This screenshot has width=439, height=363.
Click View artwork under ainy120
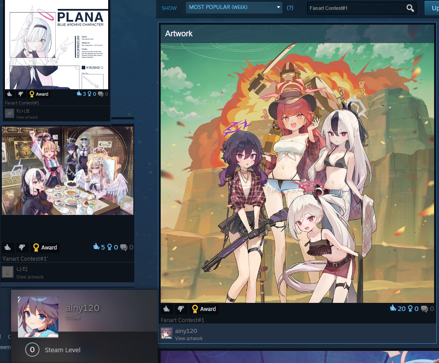tap(189, 338)
